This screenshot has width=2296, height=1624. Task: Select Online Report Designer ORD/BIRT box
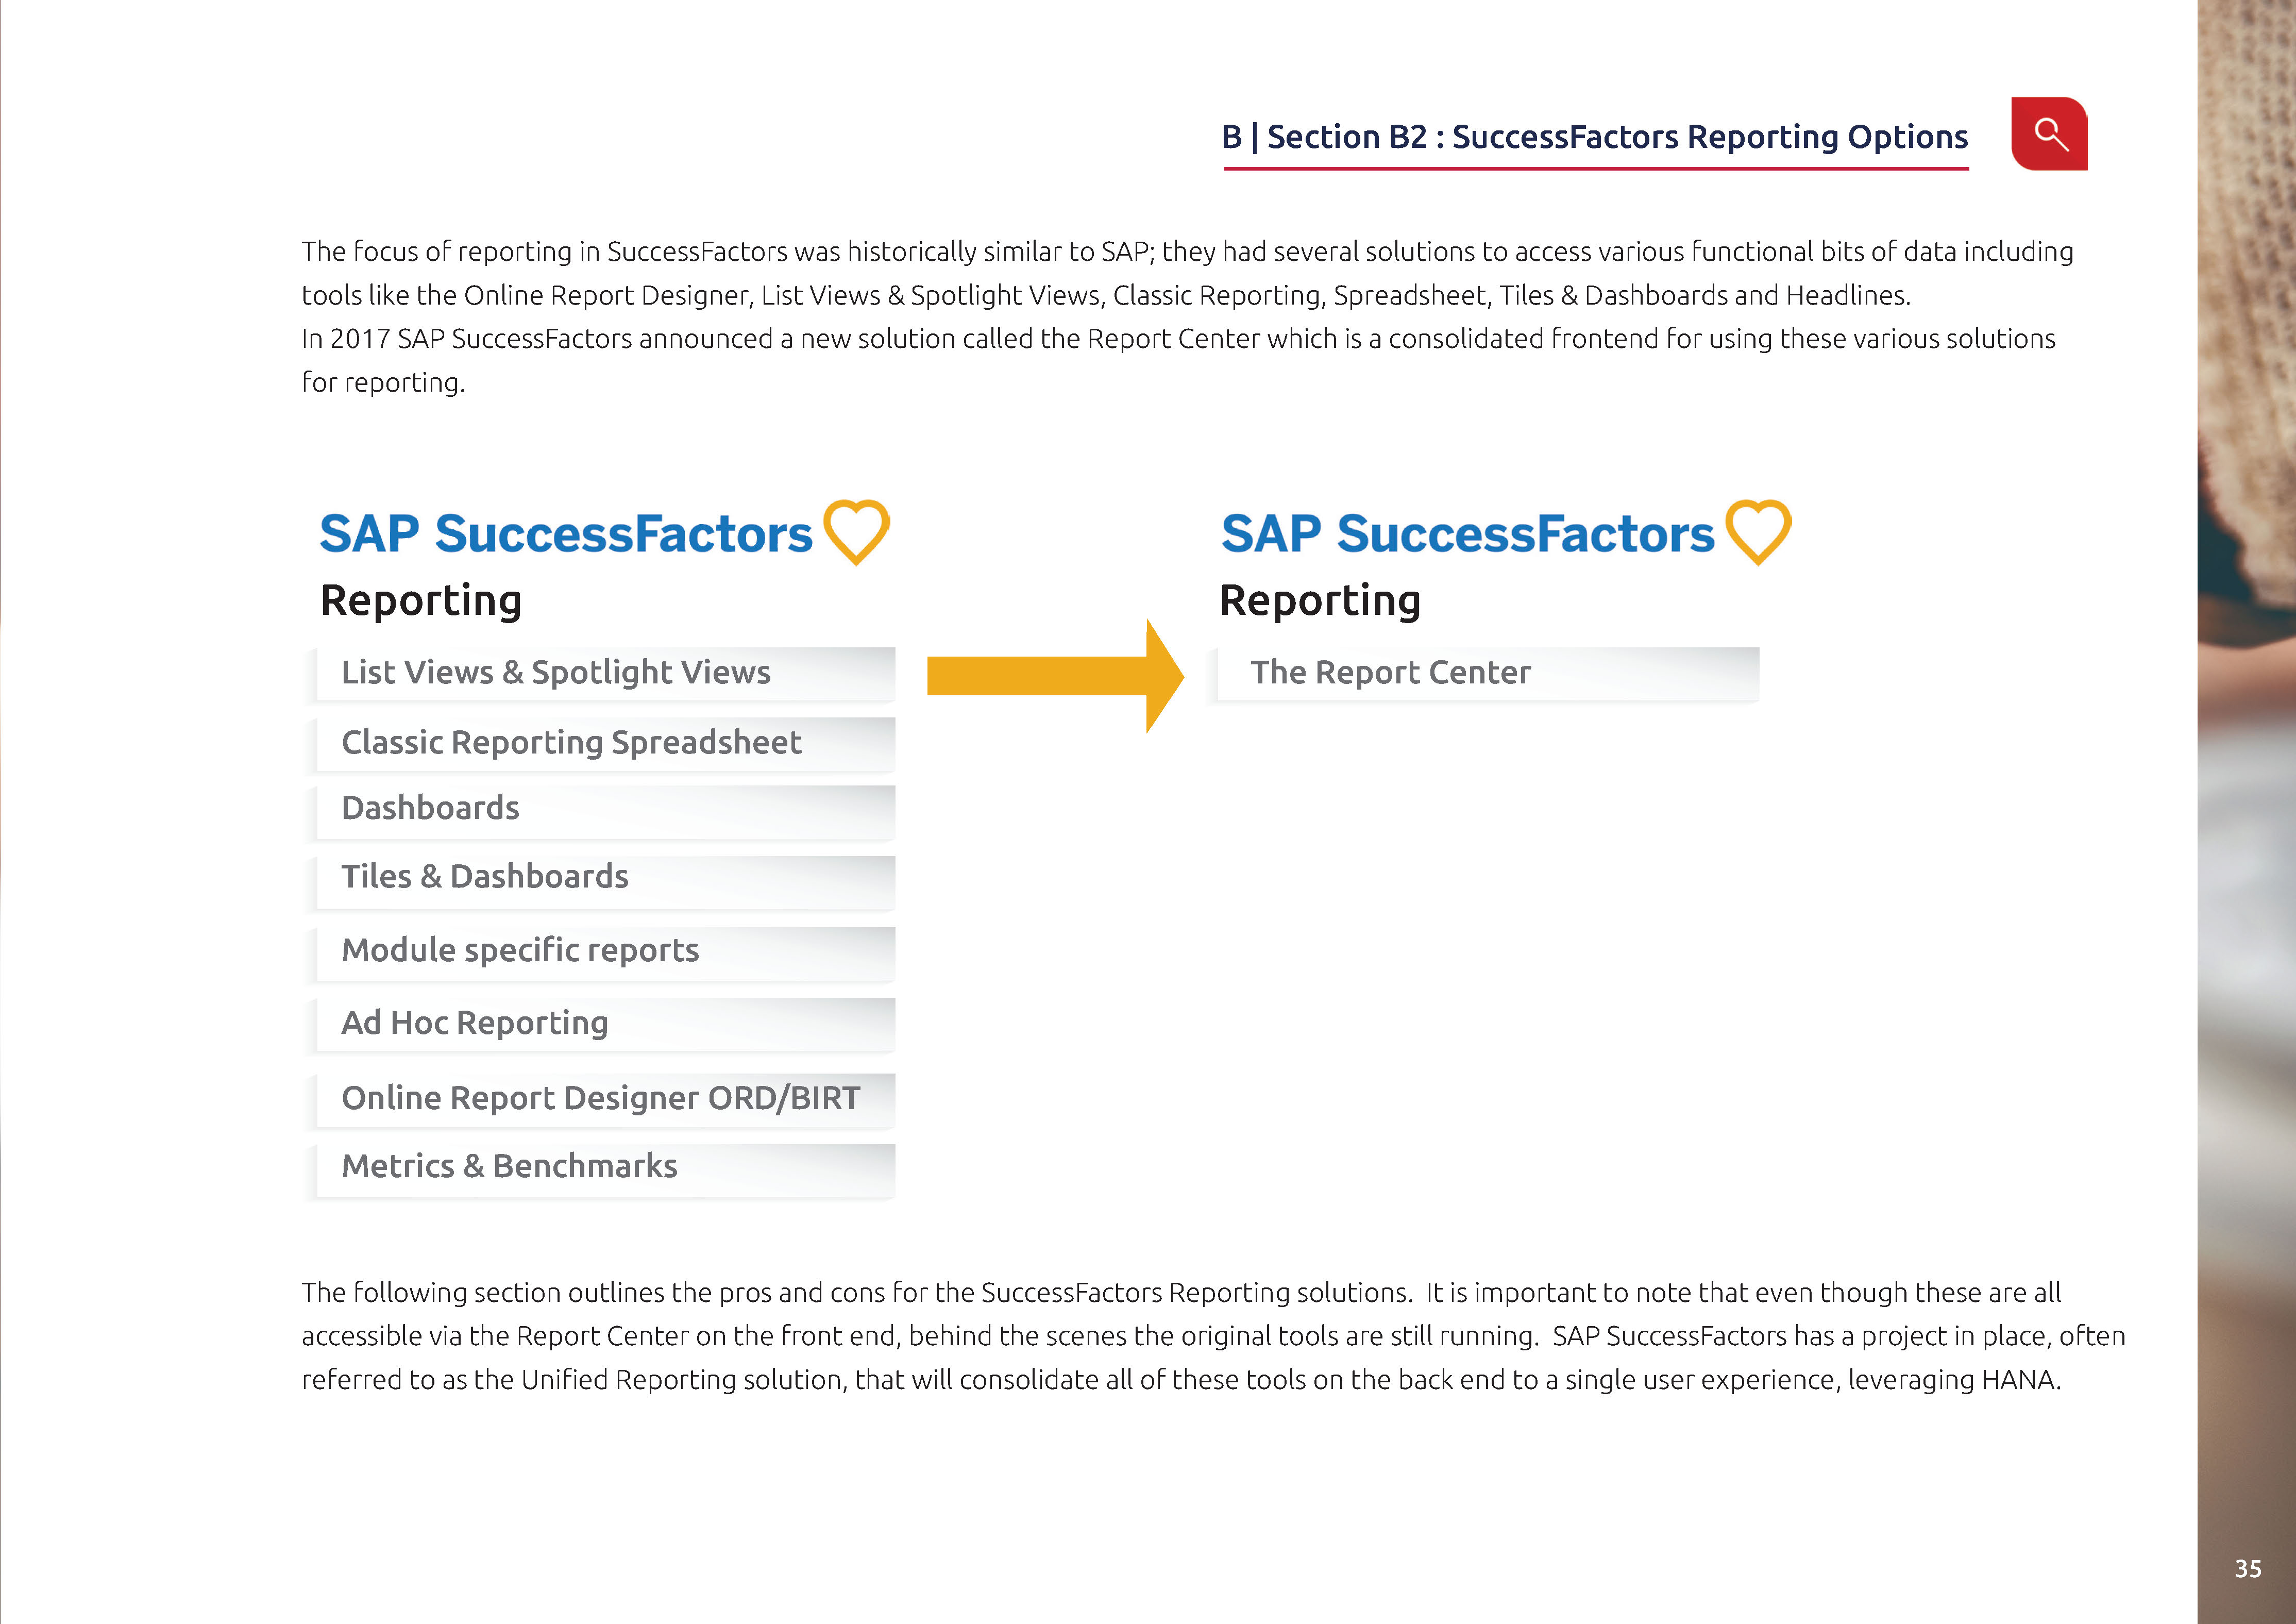pyautogui.click(x=601, y=1100)
